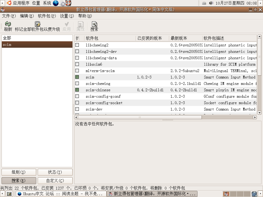Click the 搜索(E) button below the filter list
Image resolution: width=263 pixels, height=197 pixels.
(x=19, y=181)
